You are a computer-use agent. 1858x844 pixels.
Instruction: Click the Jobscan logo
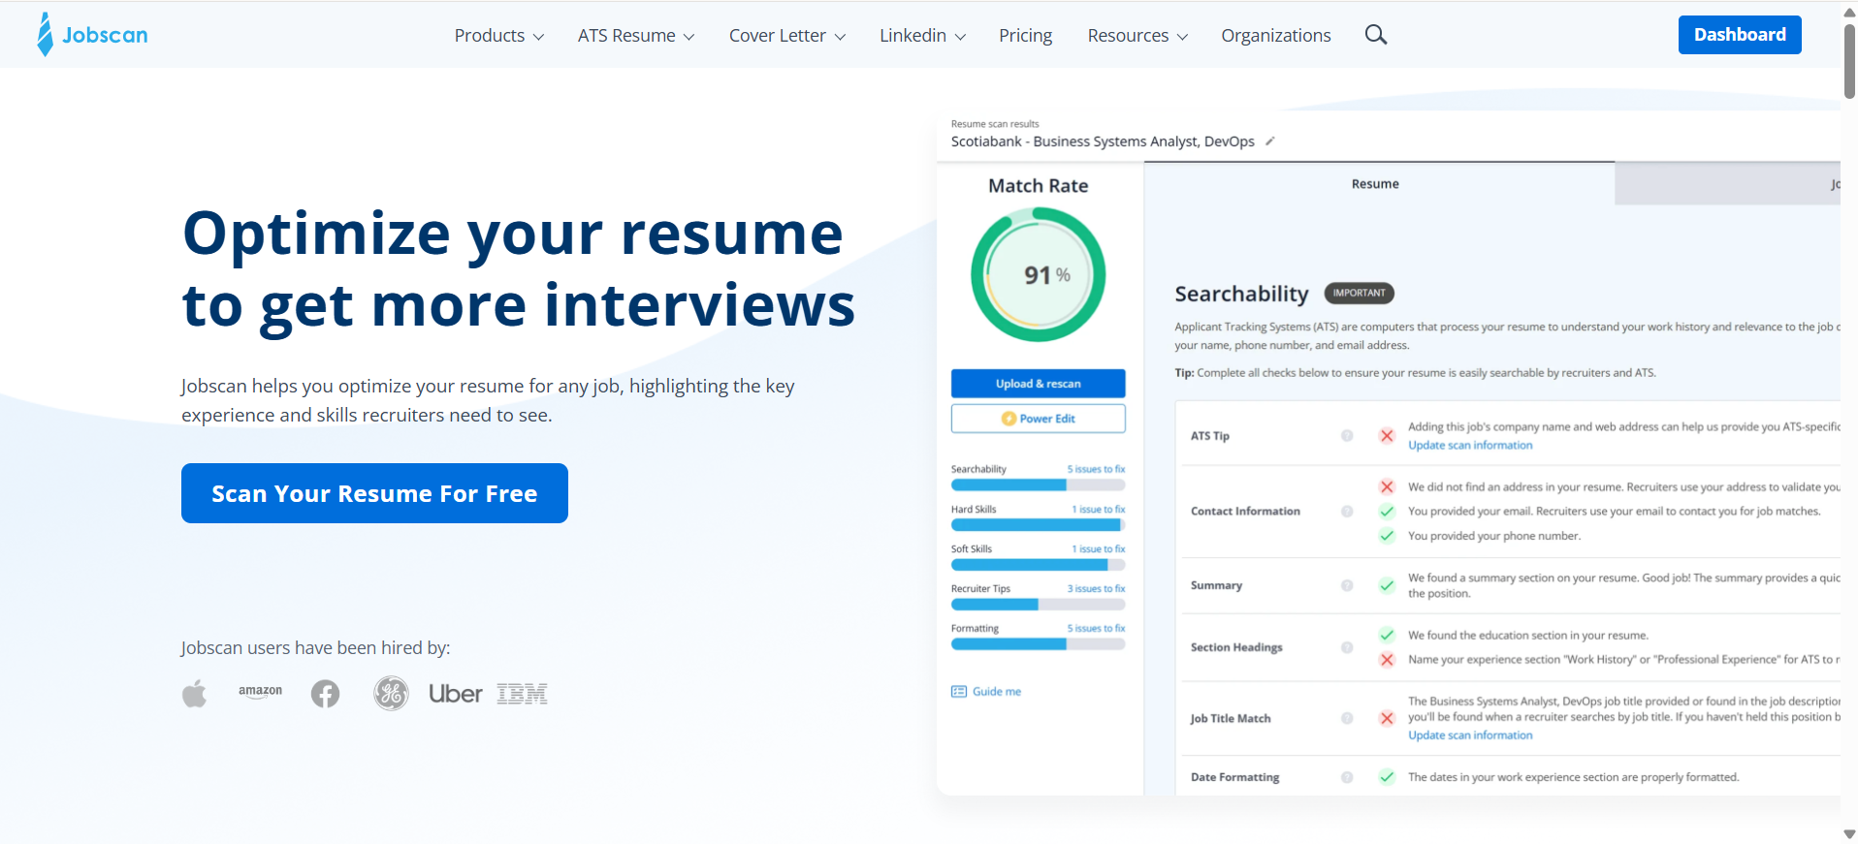coord(92,35)
